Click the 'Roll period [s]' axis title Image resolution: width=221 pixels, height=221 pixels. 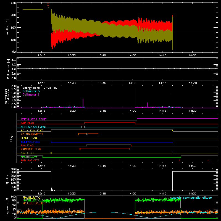[8, 69]
